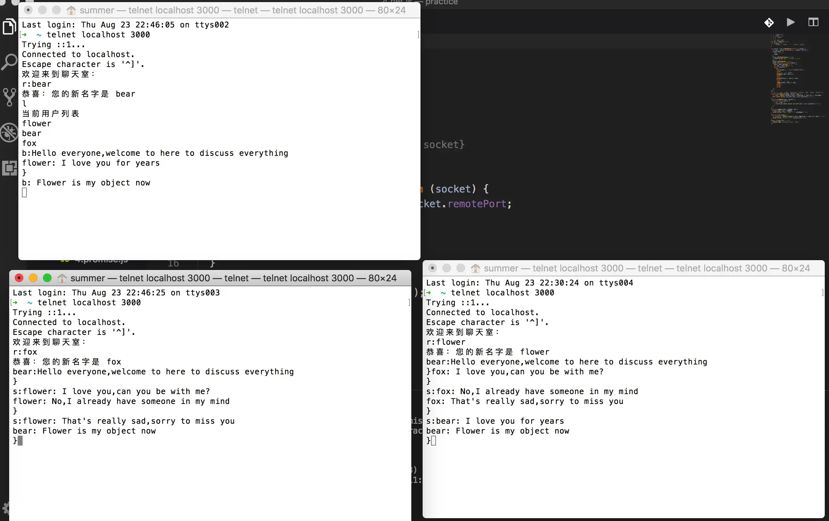829x521 pixels.
Task: Open the Extensions icon in activity bar
Action: [9, 168]
